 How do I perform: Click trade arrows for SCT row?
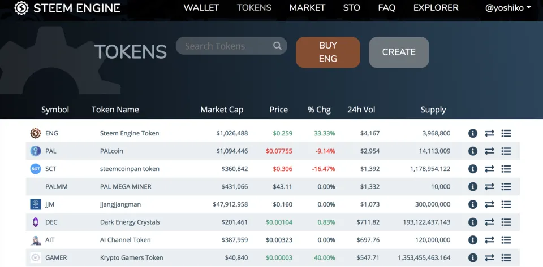[x=489, y=169]
